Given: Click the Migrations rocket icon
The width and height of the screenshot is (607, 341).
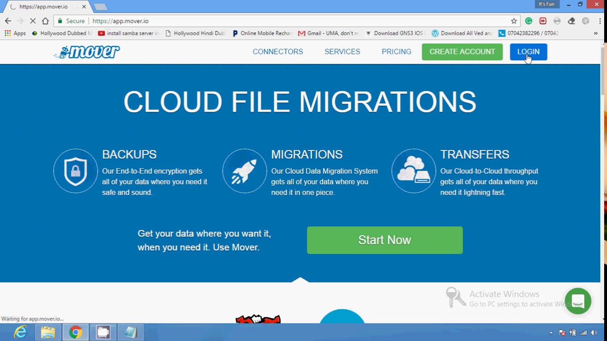Looking at the screenshot, I should tap(244, 171).
